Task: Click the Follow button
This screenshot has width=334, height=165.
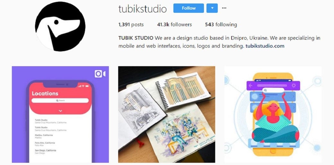Action: [x=189, y=8]
